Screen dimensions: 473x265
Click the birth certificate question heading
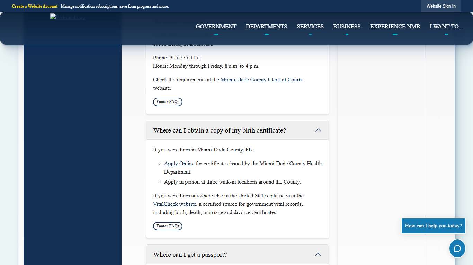click(x=220, y=130)
